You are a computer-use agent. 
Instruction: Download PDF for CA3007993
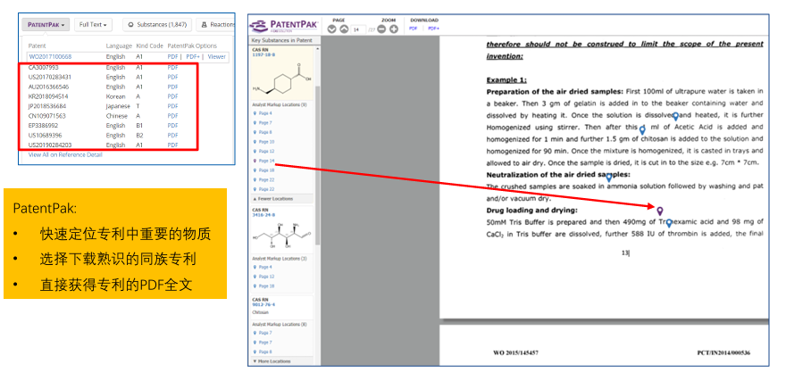click(172, 67)
